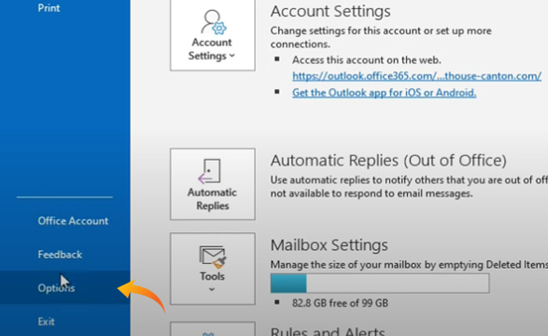This screenshot has width=548, height=336.
Task: Open Automatic Replies via the door icon
Action: click(x=212, y=172)
